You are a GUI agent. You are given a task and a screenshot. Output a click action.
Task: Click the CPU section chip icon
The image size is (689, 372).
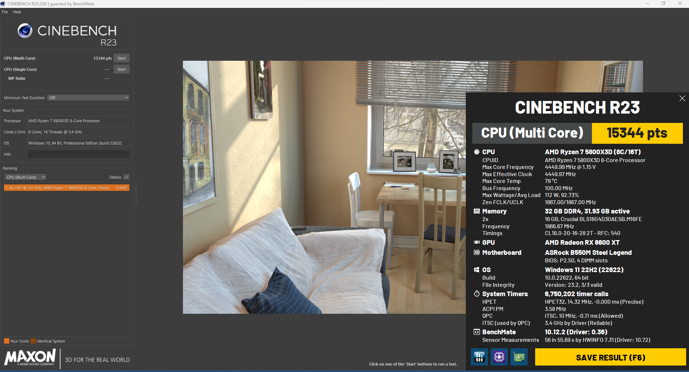(x=477, y=152)
